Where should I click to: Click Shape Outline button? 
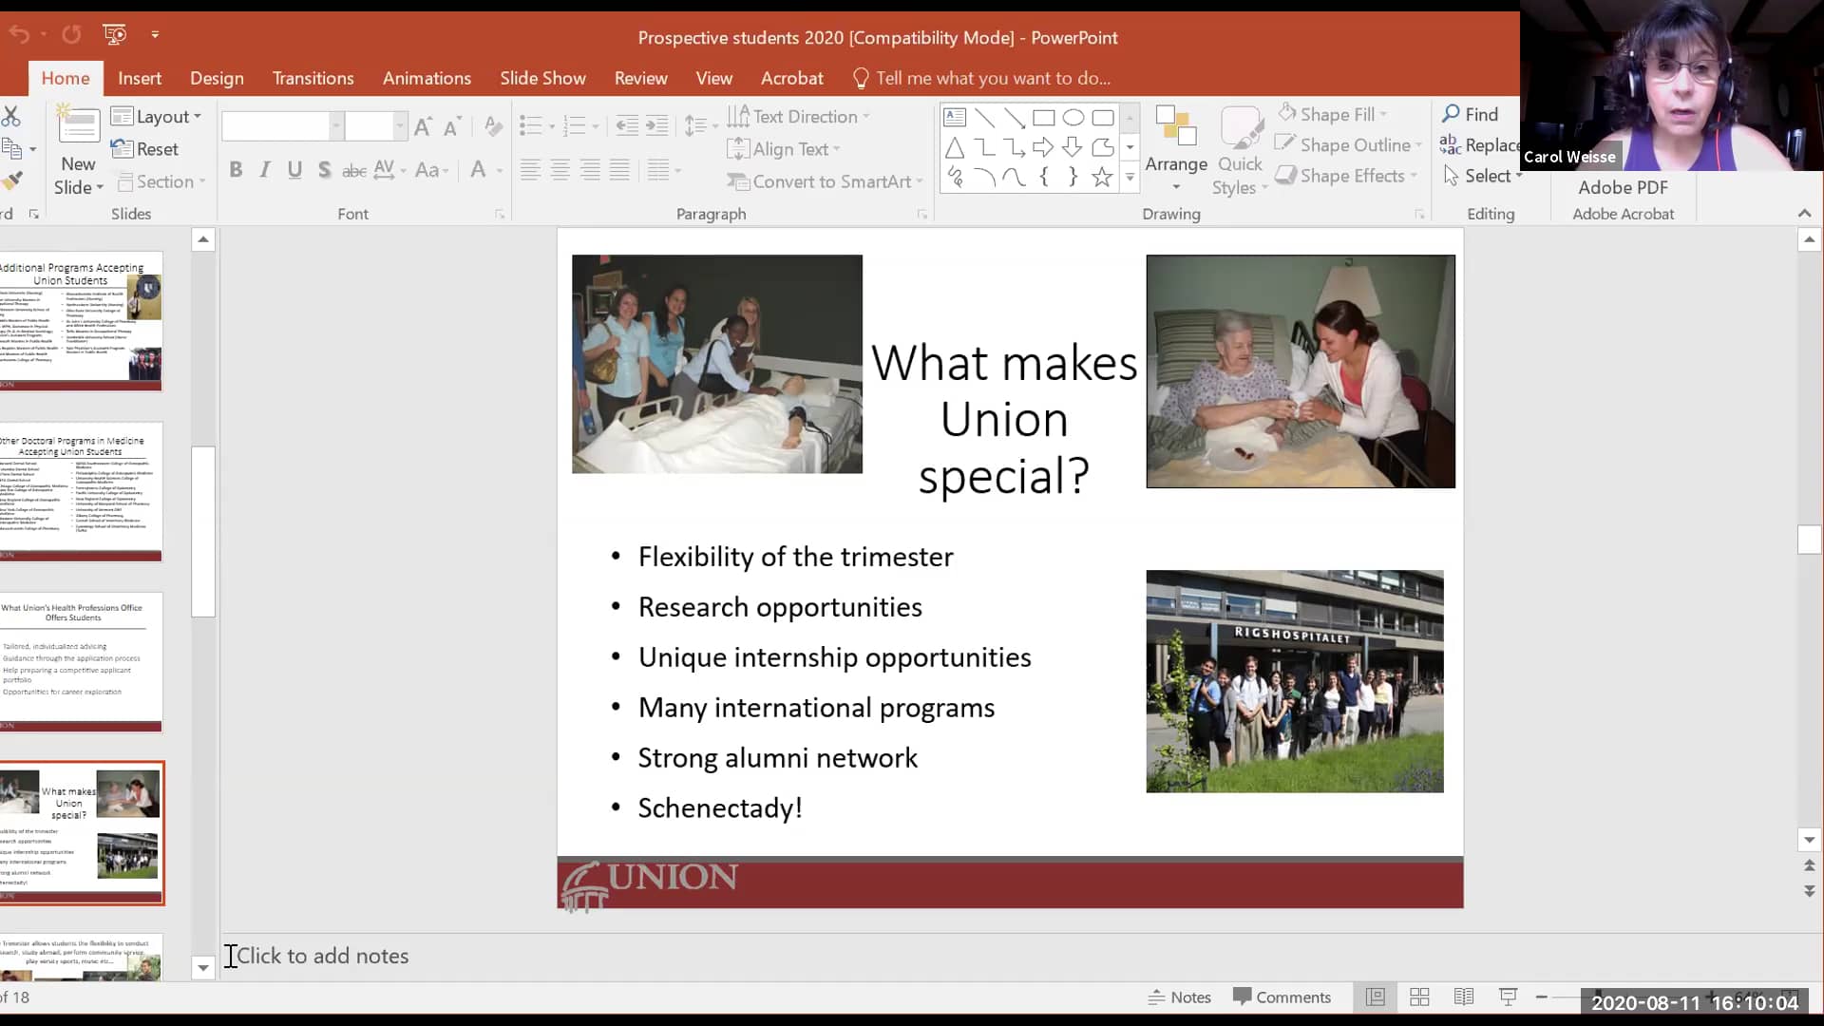1348,144
